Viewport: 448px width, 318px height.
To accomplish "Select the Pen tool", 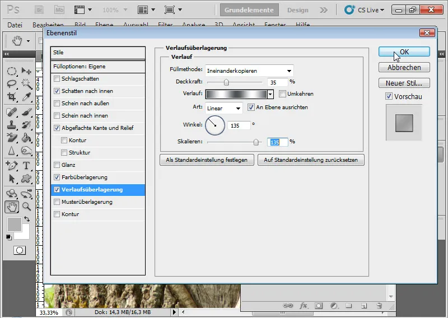I will point(11,165).
